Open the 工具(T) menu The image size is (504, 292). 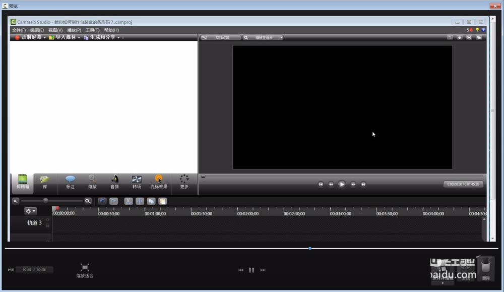click(x=92, y=30)
